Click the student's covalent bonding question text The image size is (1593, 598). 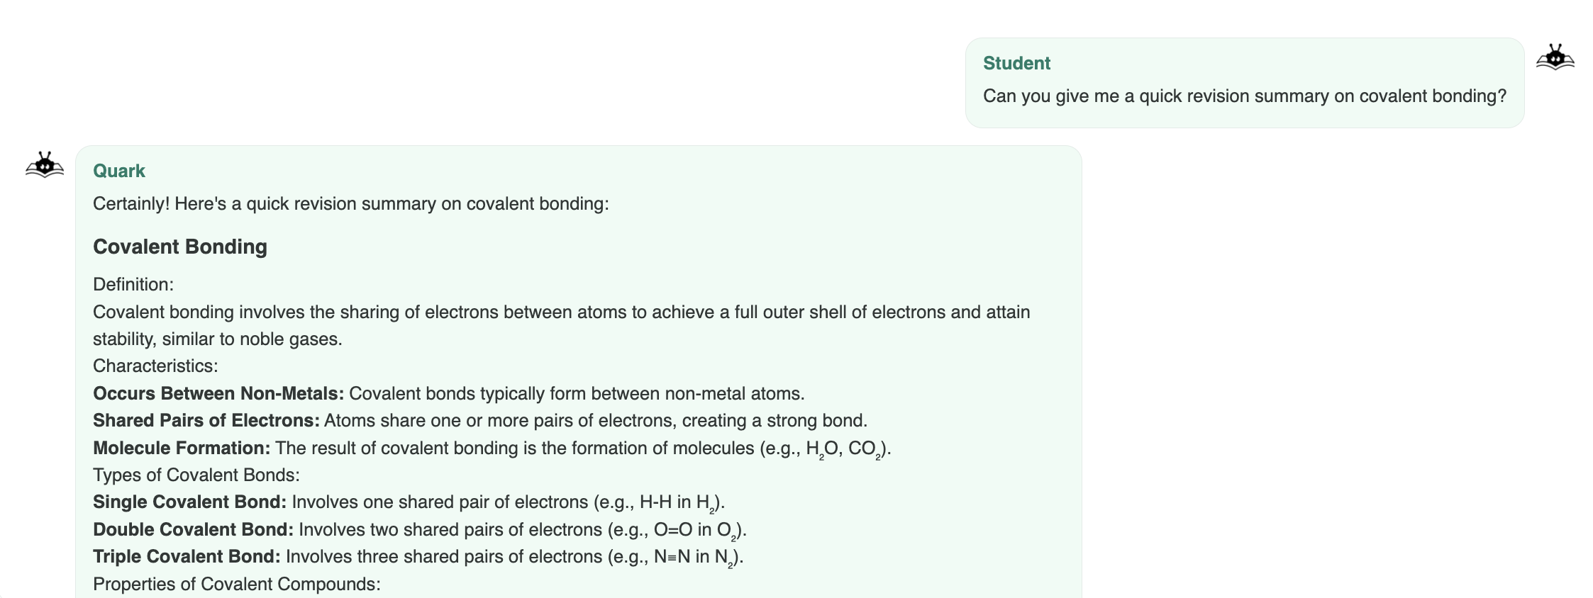(1244, 96)
